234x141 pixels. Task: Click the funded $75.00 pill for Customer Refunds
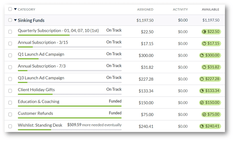click(x=211, y=115)
